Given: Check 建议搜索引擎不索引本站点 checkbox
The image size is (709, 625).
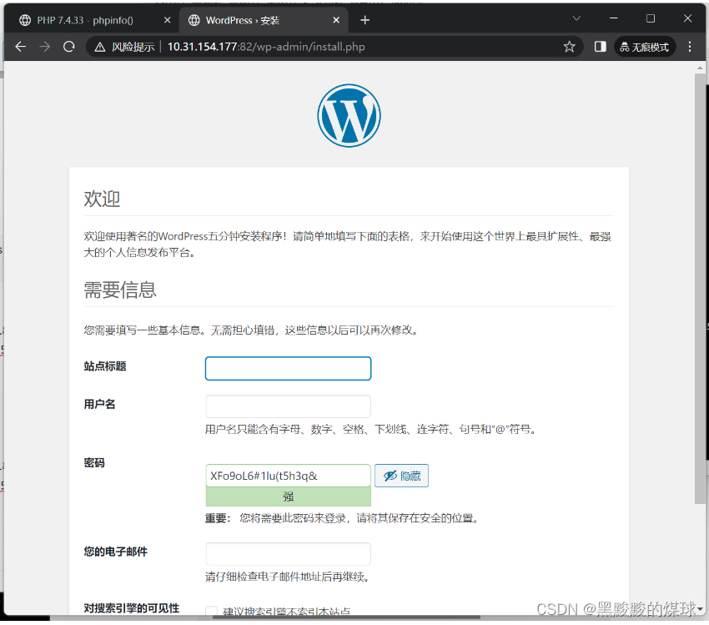Looking at the screenshot, I should 212,612.
